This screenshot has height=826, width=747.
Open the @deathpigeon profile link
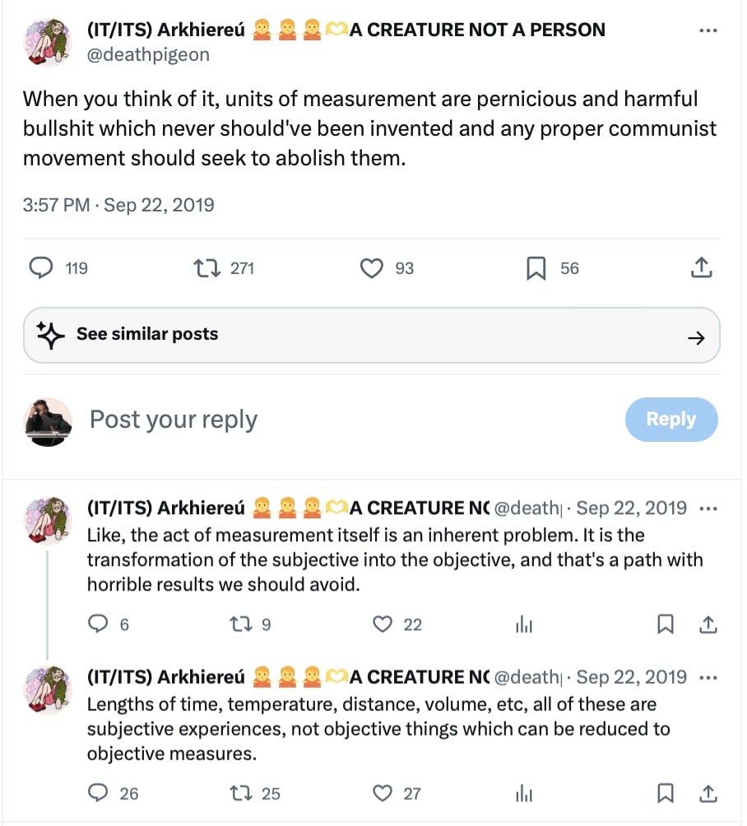coord(148,54)
